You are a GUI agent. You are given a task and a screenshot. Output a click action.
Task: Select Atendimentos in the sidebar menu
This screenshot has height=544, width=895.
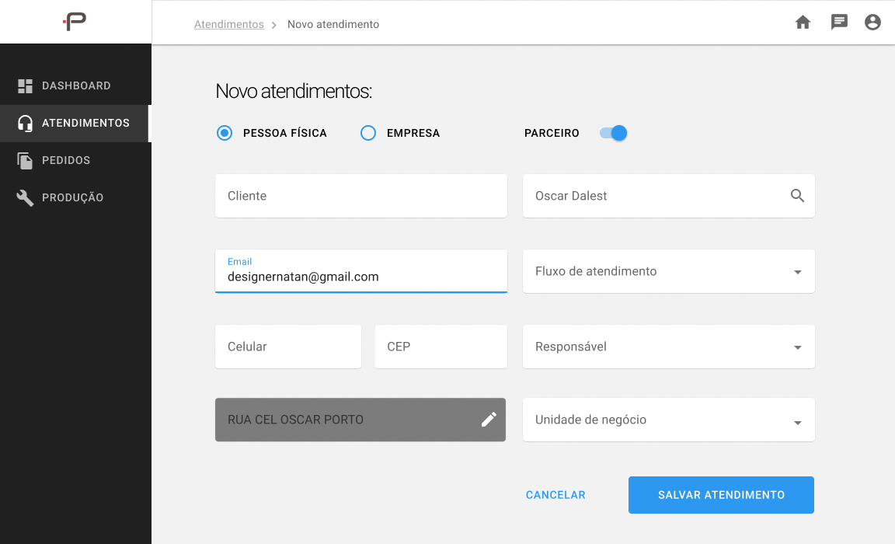pyautogui.click(x=75, y=124)
